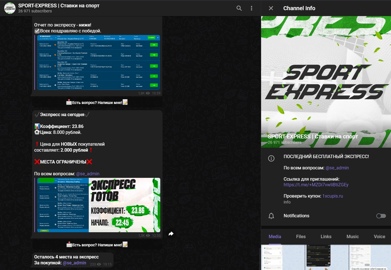
Task: Open the t.me invite link
Action: coord(316,185)
